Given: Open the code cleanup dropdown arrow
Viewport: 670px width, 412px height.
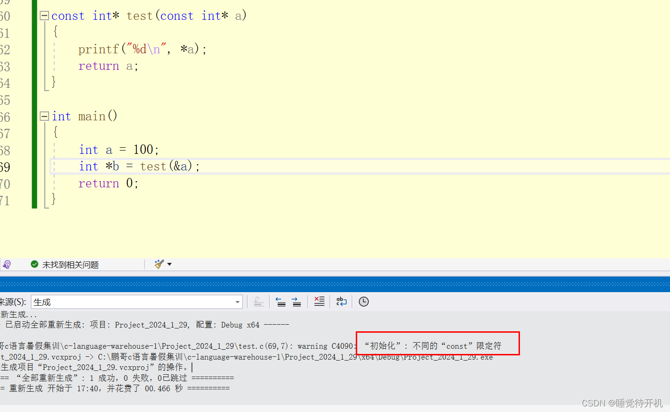Looking at the screenshot, I should click(x=169, y=264).
